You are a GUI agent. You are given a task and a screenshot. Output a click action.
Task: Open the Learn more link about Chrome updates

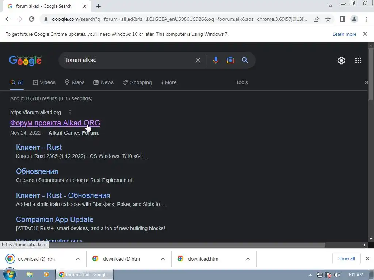point(344,34)
